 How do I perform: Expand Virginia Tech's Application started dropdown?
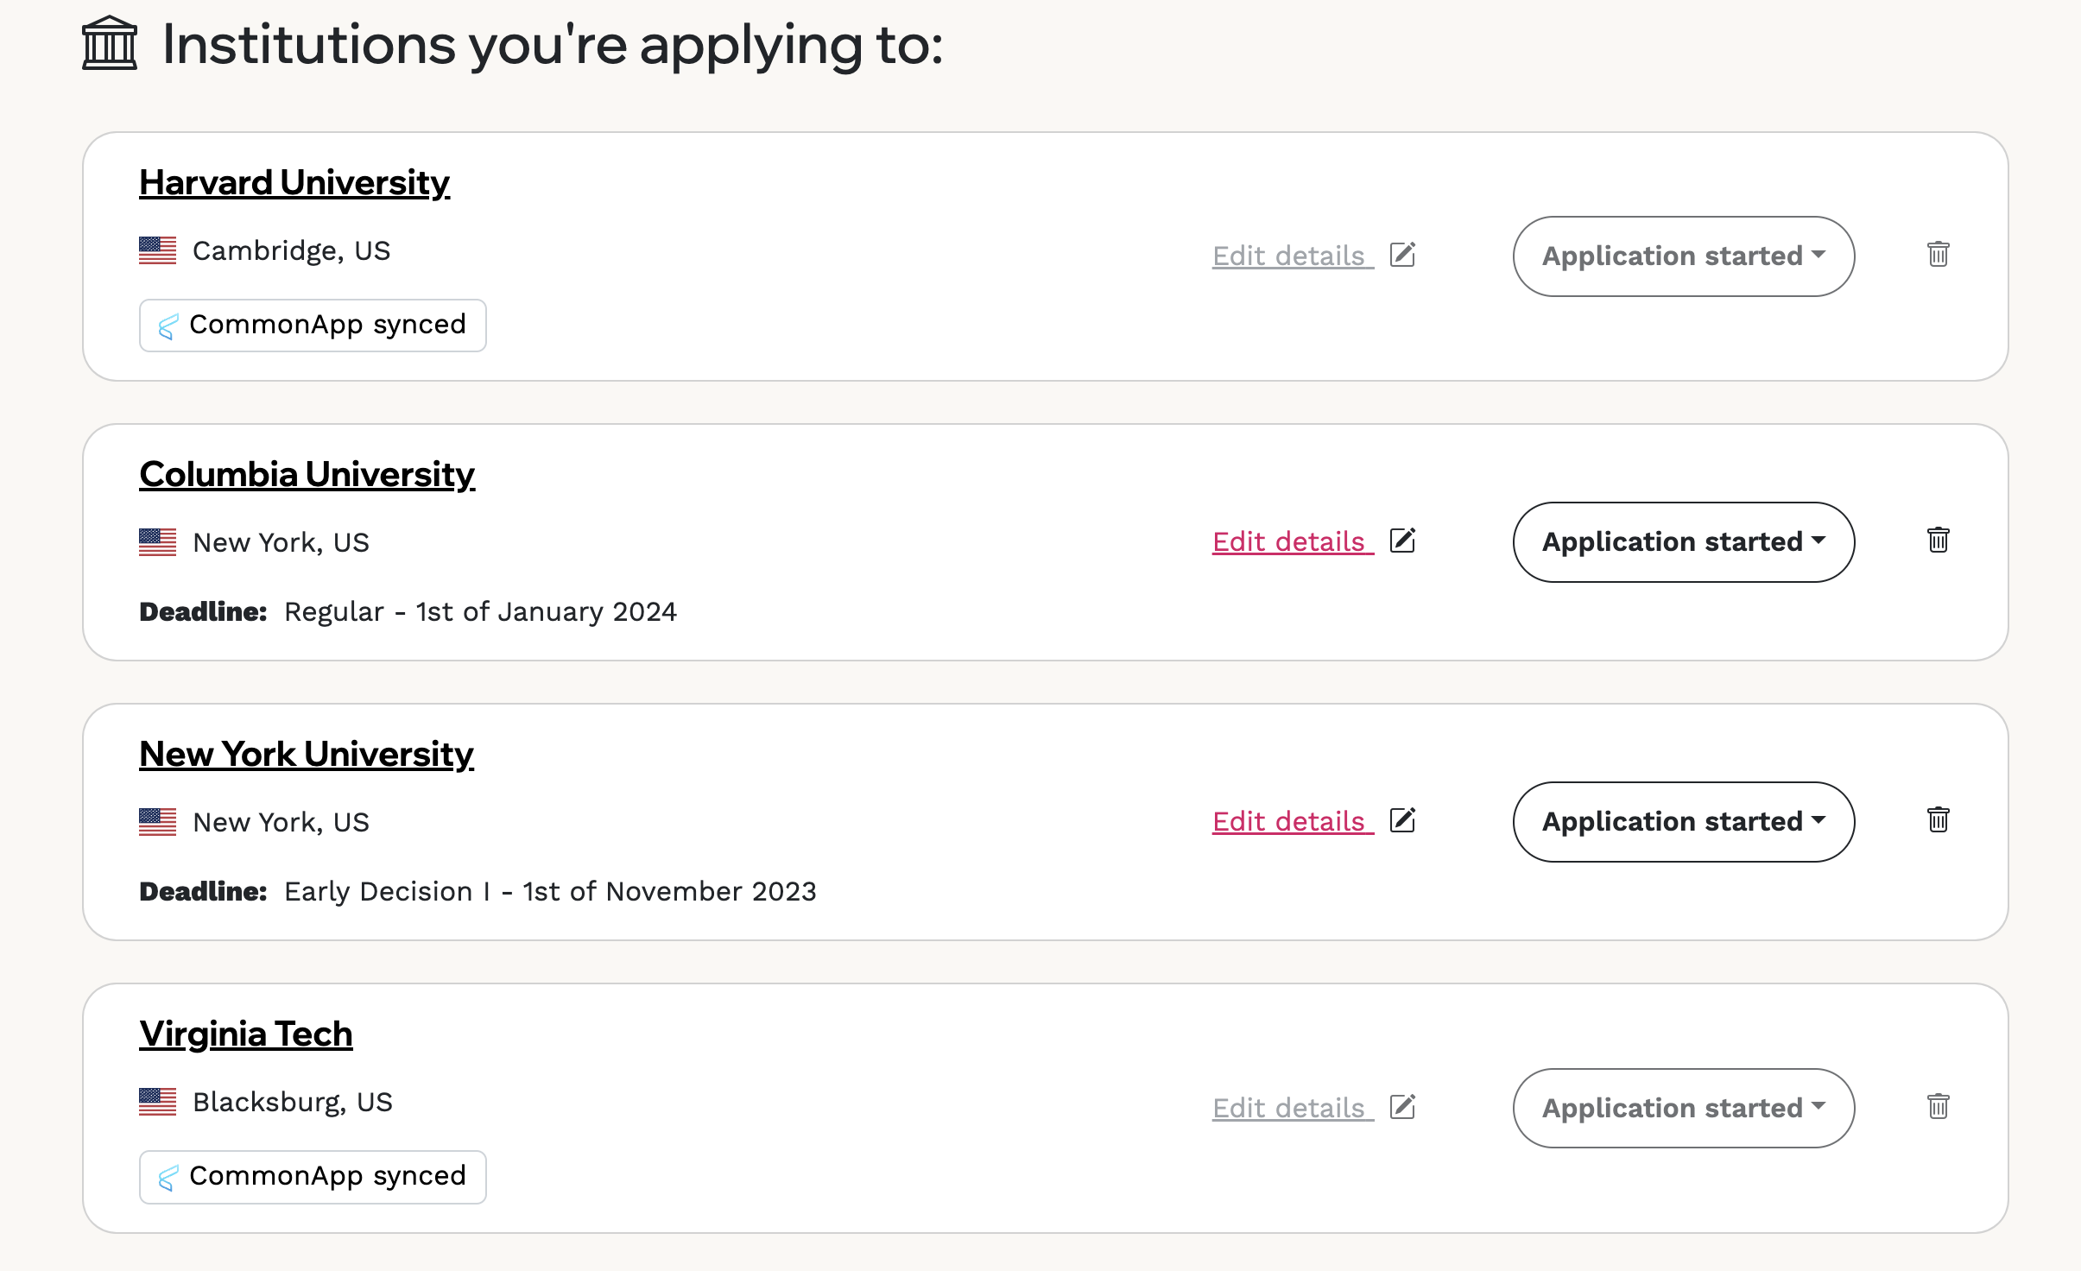coord(1683,1109)
